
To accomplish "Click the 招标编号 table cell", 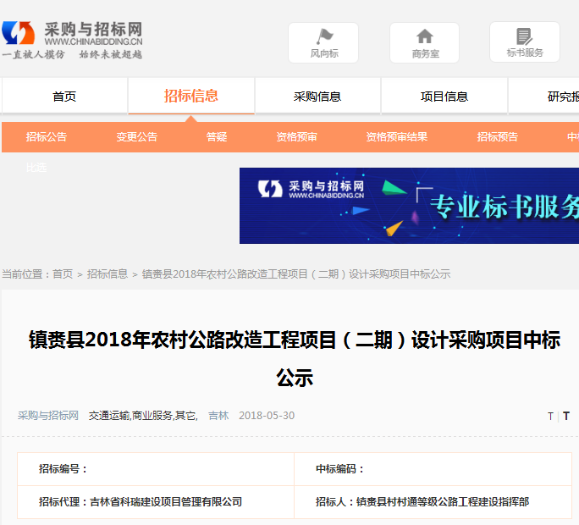I will click(x=156, y=469).
